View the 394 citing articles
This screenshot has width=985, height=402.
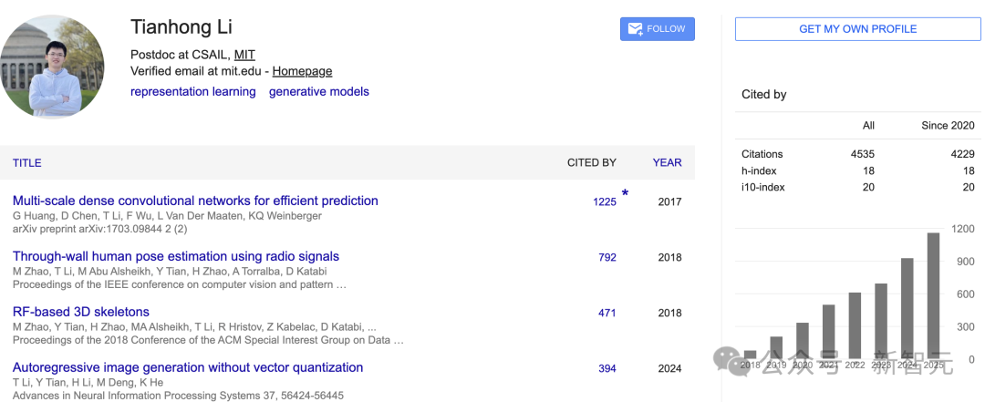pyautogui.click(x=607, y=369)
